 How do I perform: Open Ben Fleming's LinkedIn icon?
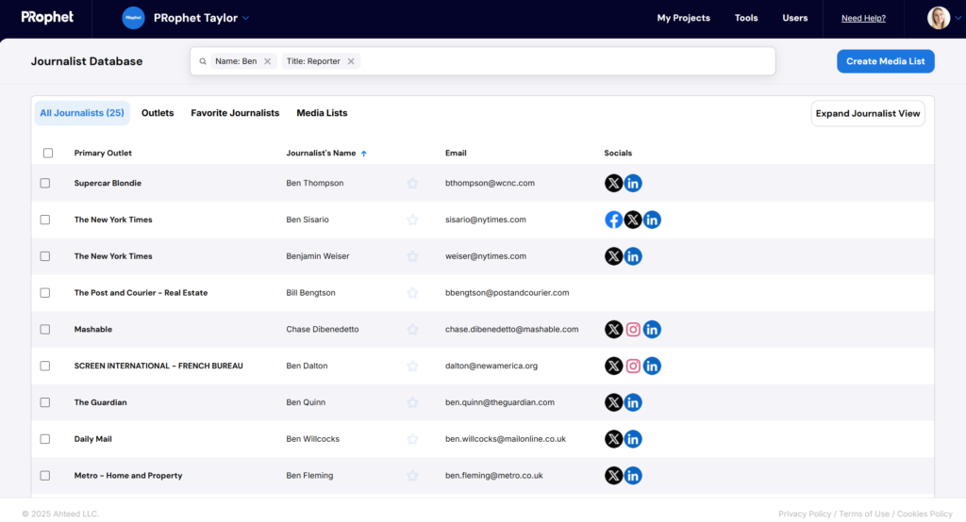tap(633, 475)
